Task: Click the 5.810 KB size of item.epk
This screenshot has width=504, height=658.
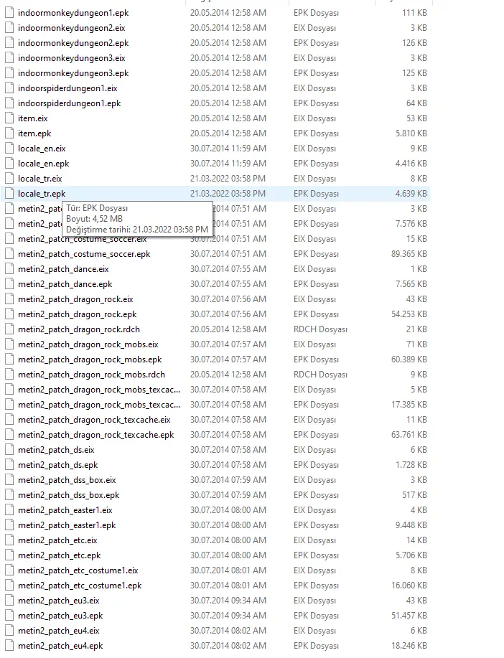Action: 410,133
